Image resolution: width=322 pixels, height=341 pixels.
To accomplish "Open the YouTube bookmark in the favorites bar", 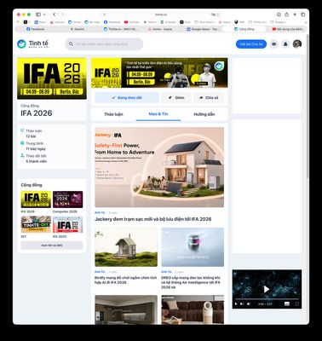I will (132, 22).
